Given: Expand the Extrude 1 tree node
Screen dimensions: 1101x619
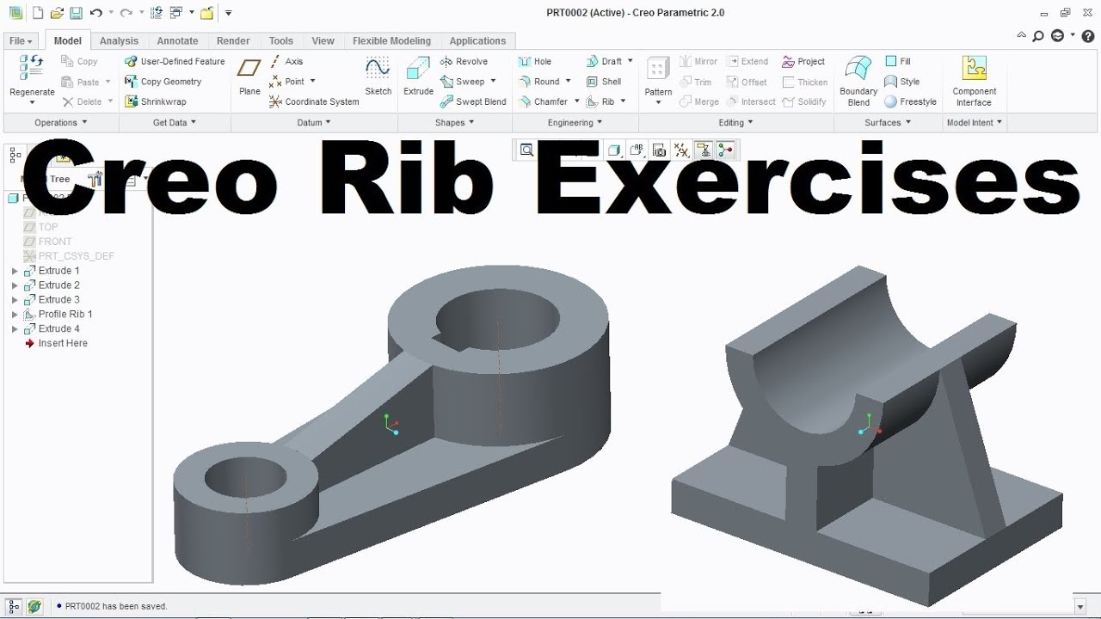Looking at the screenshot, I should coord(15,271).
